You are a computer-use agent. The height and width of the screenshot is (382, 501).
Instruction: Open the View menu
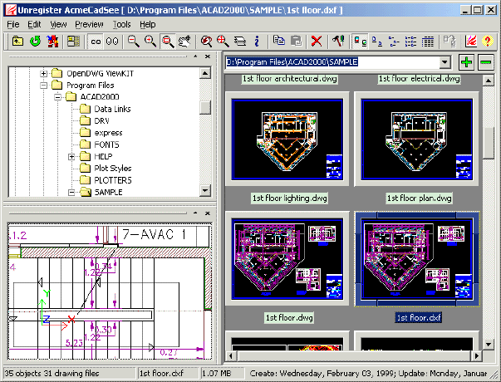coord(58,24)
